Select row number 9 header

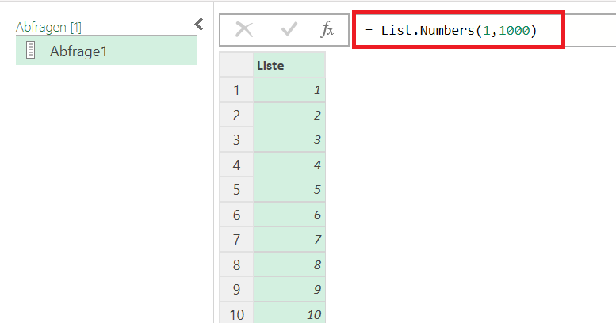[236, 289]
